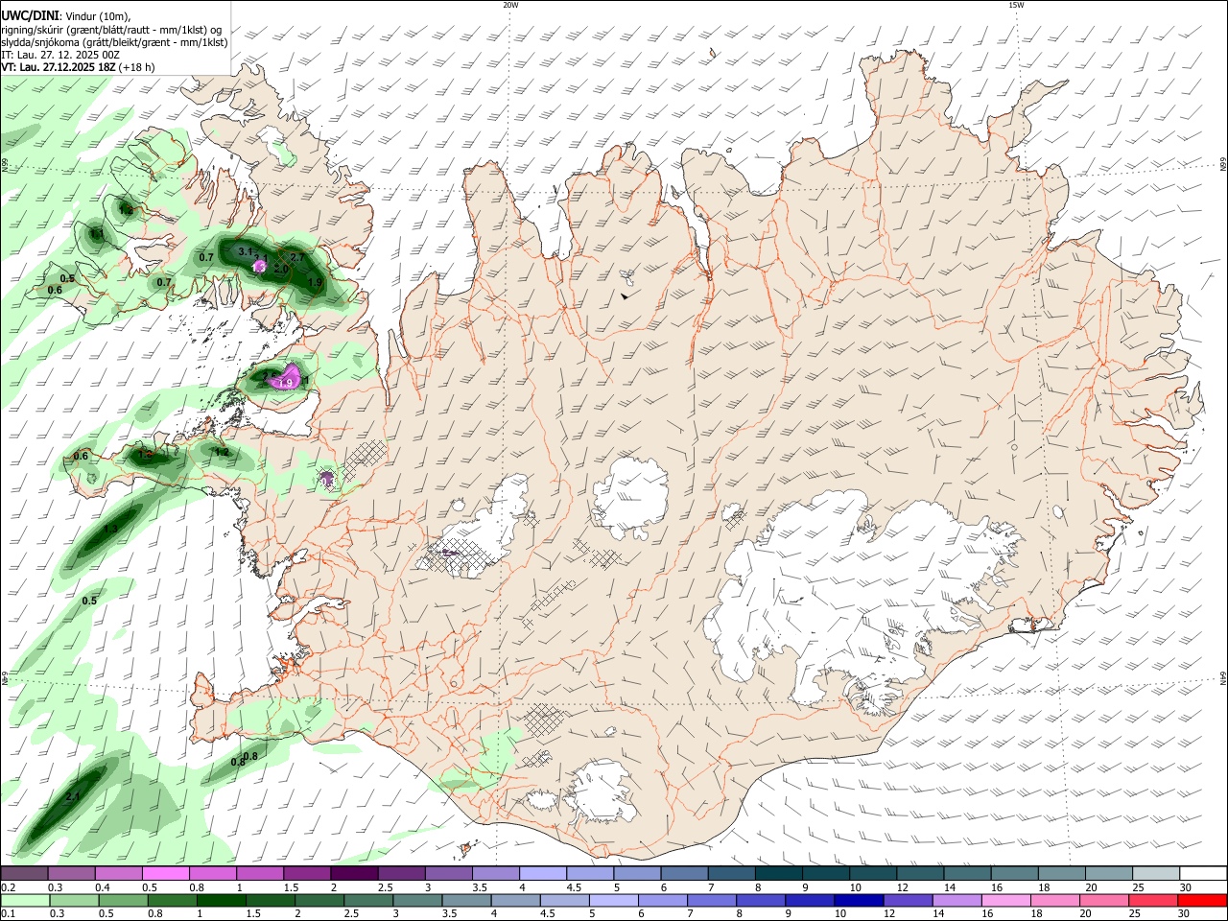Pick the bright red 30 swatch in lower legend

tap(1203, 900)
